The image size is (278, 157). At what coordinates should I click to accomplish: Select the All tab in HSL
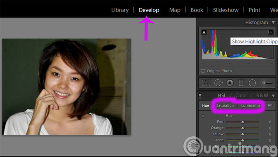pyautogui.click(x=270, y=105)
